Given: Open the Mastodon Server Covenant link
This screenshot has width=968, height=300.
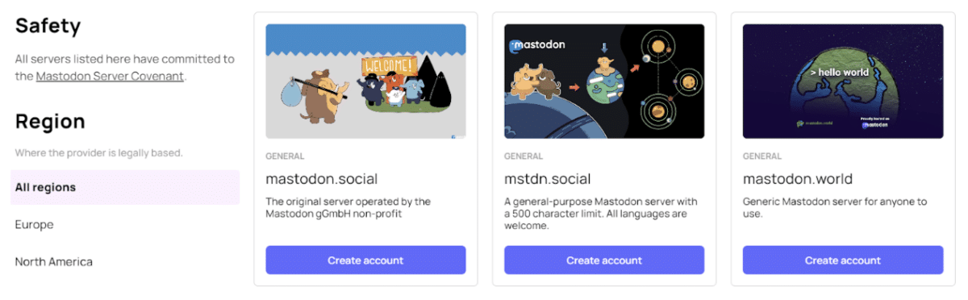Looking at the screenshot, I should [110, 77].
